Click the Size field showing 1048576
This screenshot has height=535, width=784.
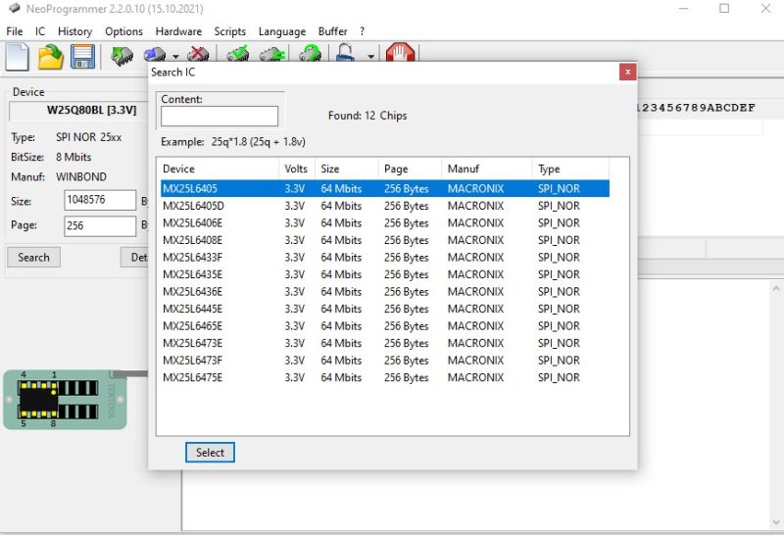(x=100, y=201)
